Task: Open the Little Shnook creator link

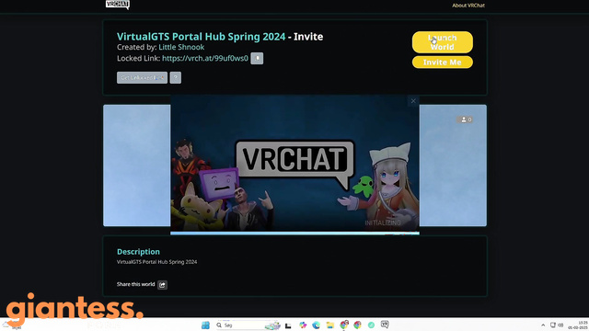Action: pos(181,47)
